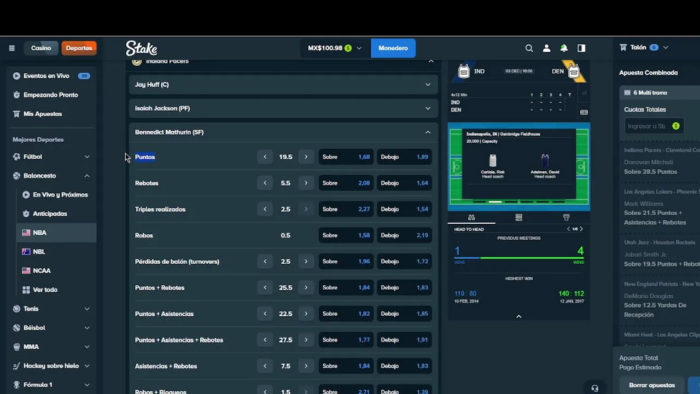
Task: Click the Béisbol sport icon
Action: click(x=16, y=328)
